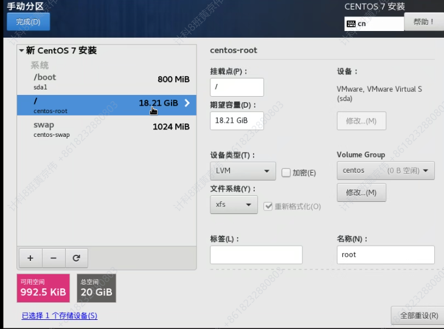Click the centos-root heading text
This screenshot has height=329, width=444.
click(234, 50)
